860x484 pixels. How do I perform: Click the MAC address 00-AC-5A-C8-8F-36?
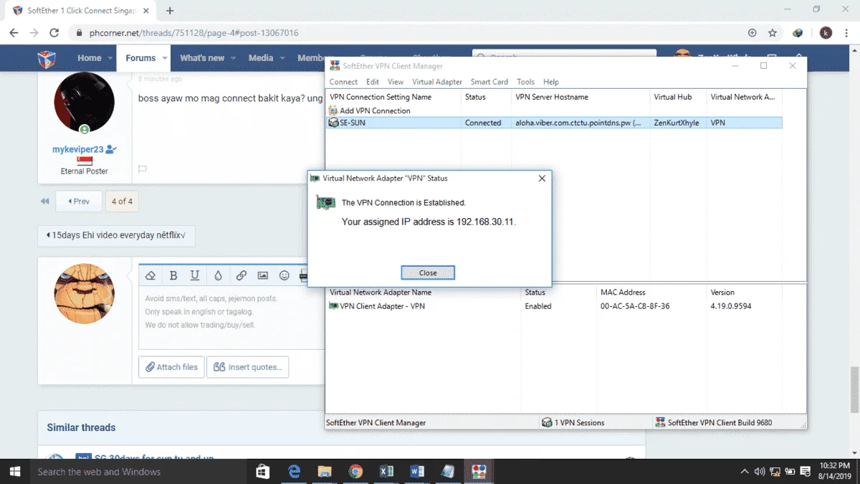point(635,306)
